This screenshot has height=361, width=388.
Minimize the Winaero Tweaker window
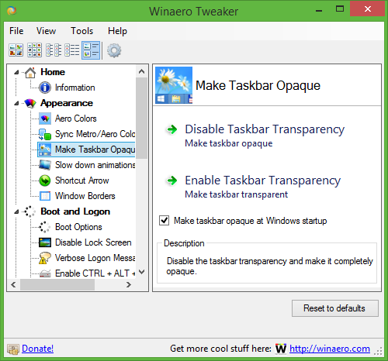pos(319,10)
